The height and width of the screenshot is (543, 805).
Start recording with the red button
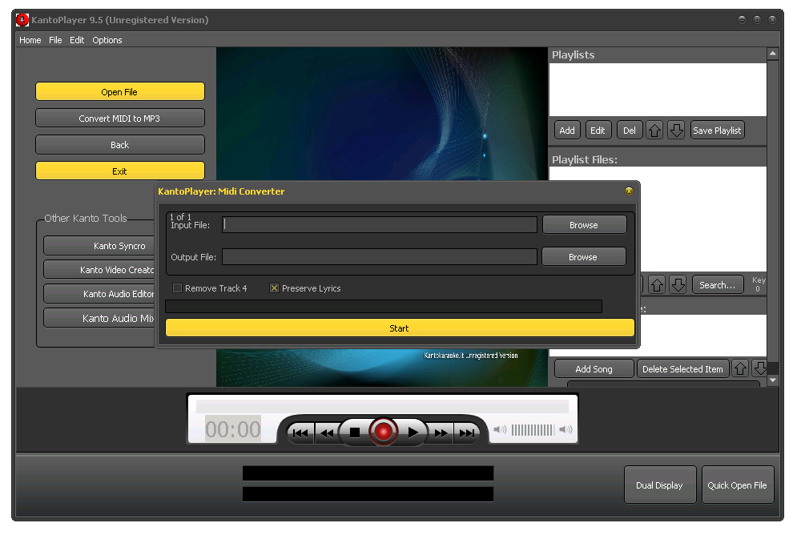(x=383, y=431)
